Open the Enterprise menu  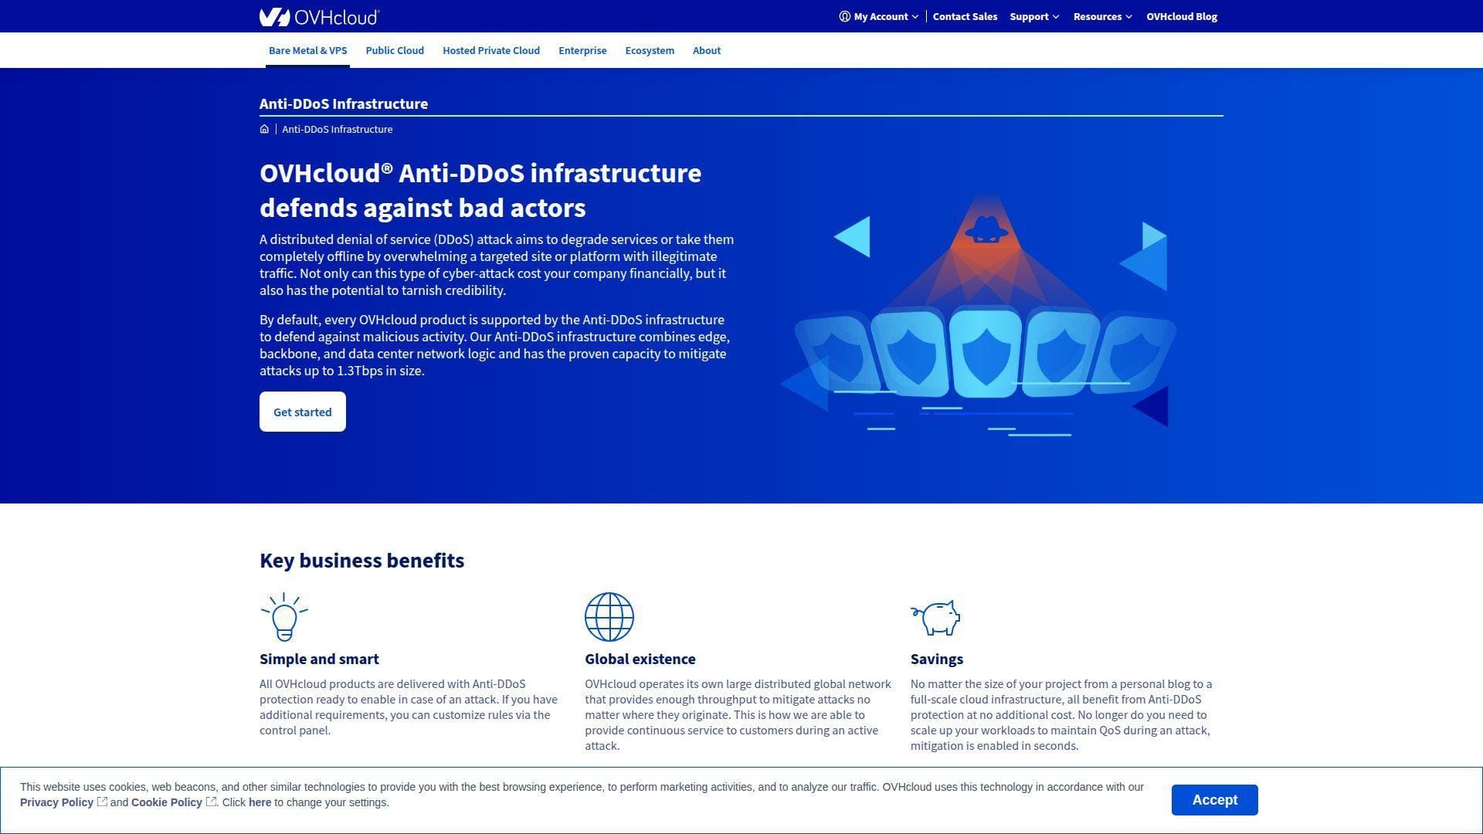(582, 50)
